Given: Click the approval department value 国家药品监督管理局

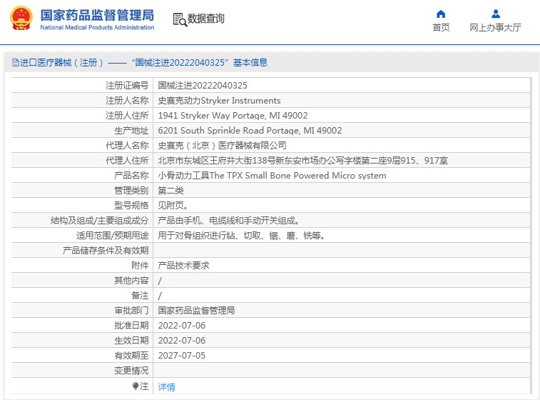Looking at the screenshot, I should 196,311.
